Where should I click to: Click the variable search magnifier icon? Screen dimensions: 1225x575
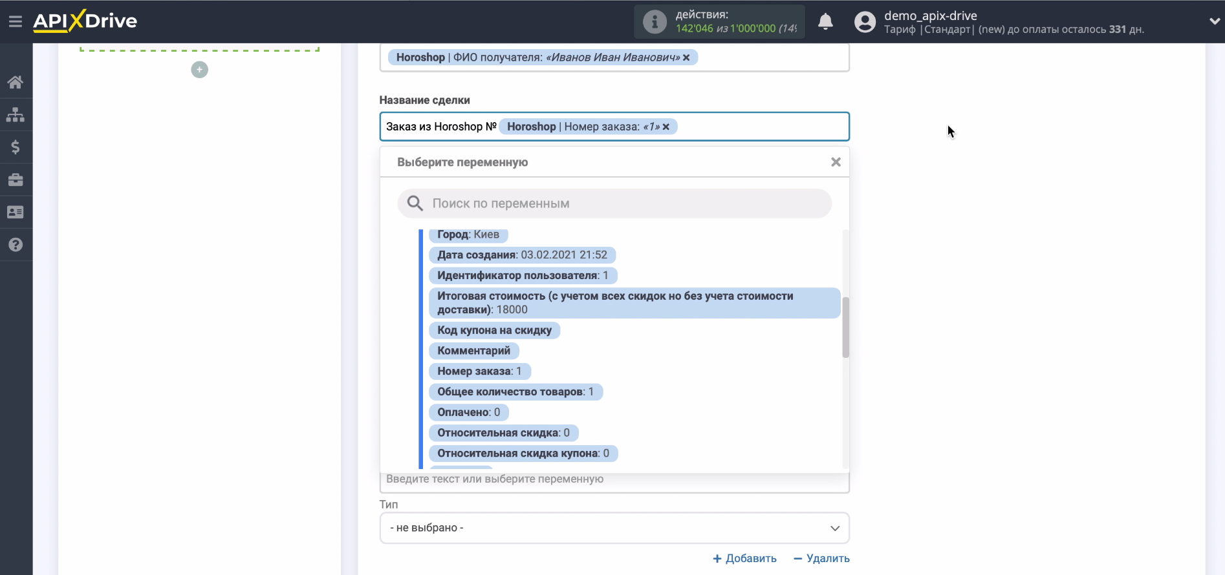pyautogui.click(x=415, y=204)
